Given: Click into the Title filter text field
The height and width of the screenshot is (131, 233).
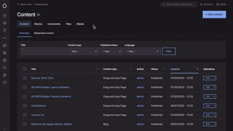Looking at the screenshot, I should [44, 51].
